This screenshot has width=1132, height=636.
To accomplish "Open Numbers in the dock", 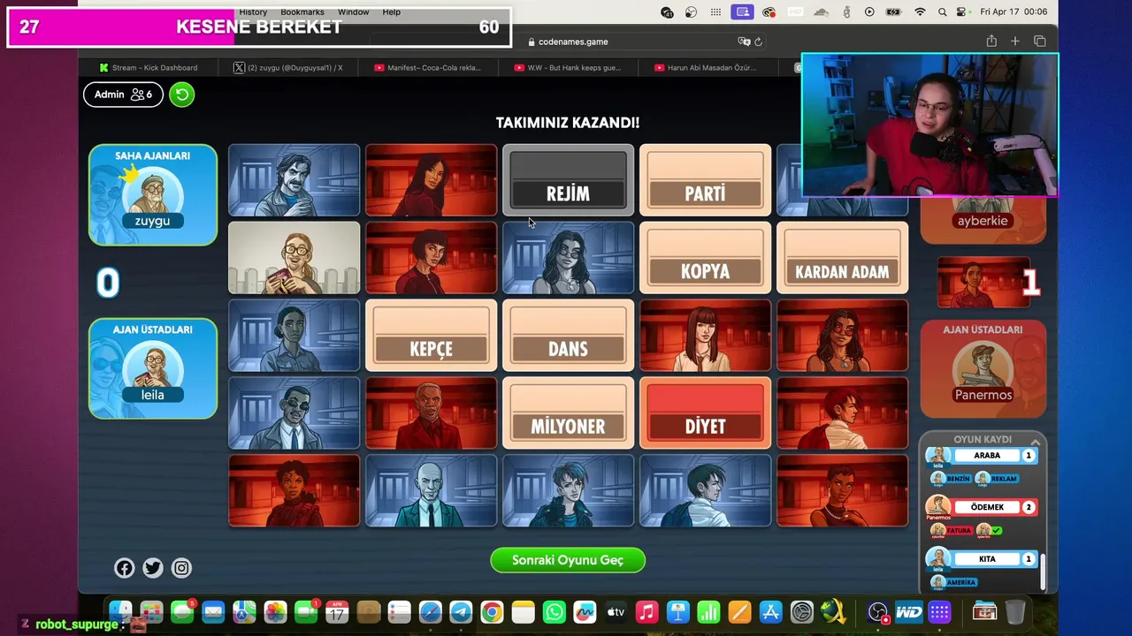I will 708,612.
